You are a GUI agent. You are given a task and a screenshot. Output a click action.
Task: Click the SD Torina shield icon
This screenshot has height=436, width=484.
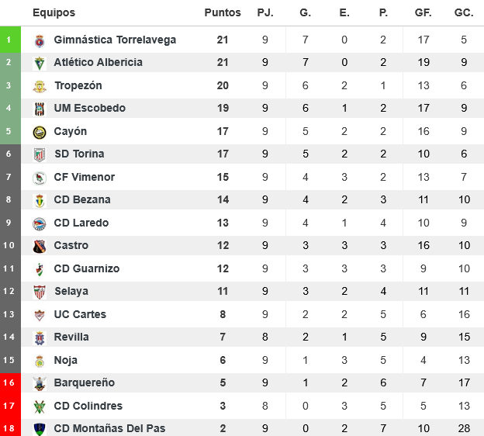(x=40, y=154)
